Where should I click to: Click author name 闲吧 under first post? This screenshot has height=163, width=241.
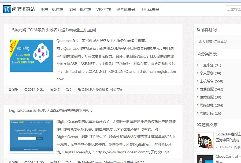(15, 89)
